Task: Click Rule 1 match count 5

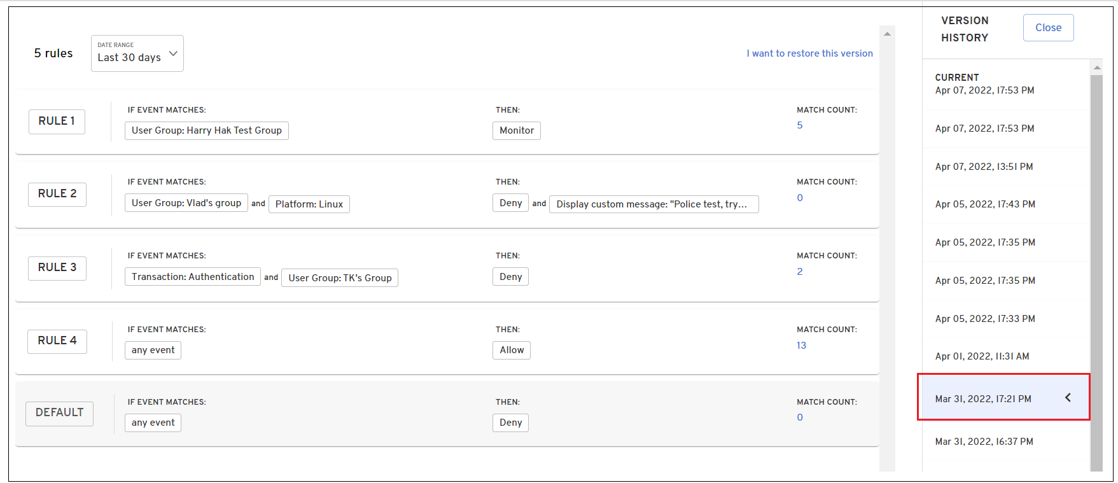Action: point(799,125)
